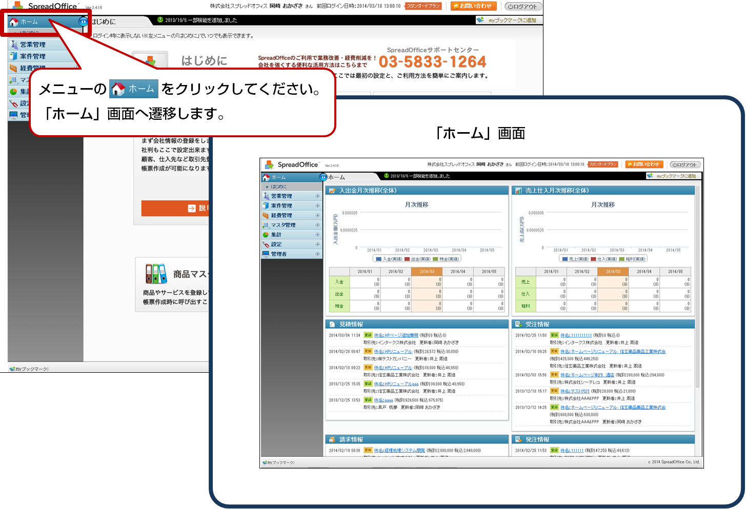Click the はじめに tab in the background window
Image resolution: width=746 pixels, height=509 pixels.
[x=104, y=22]
